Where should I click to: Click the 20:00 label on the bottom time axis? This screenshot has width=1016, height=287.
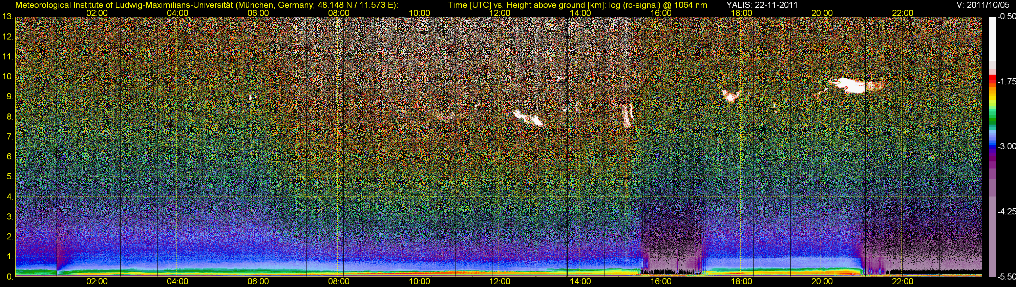(822, 282)
